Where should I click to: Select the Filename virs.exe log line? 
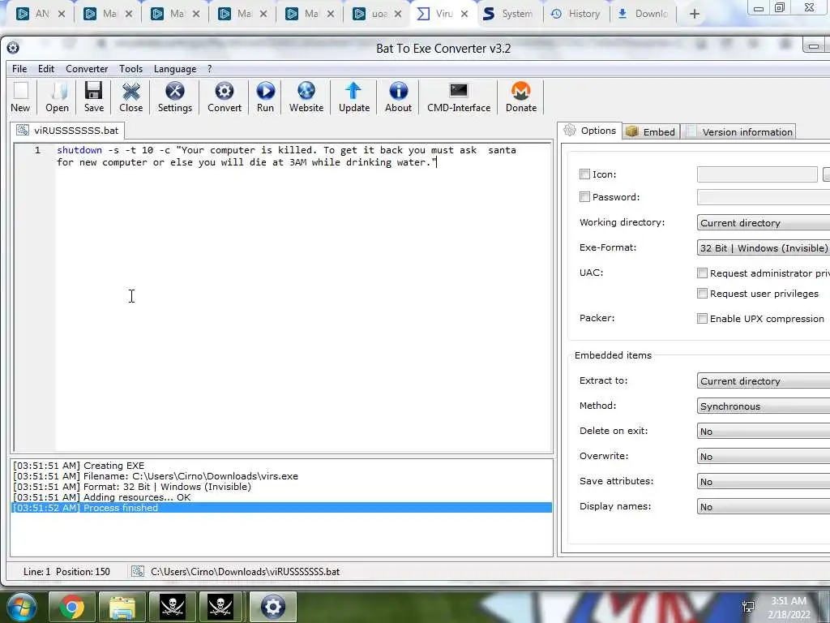[x=281, y=475]
